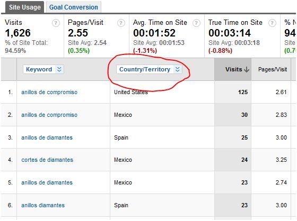This screenshot has width=297, height=221.
Task: Open help icon next to Visits metric
Action: tap(56, 23)
